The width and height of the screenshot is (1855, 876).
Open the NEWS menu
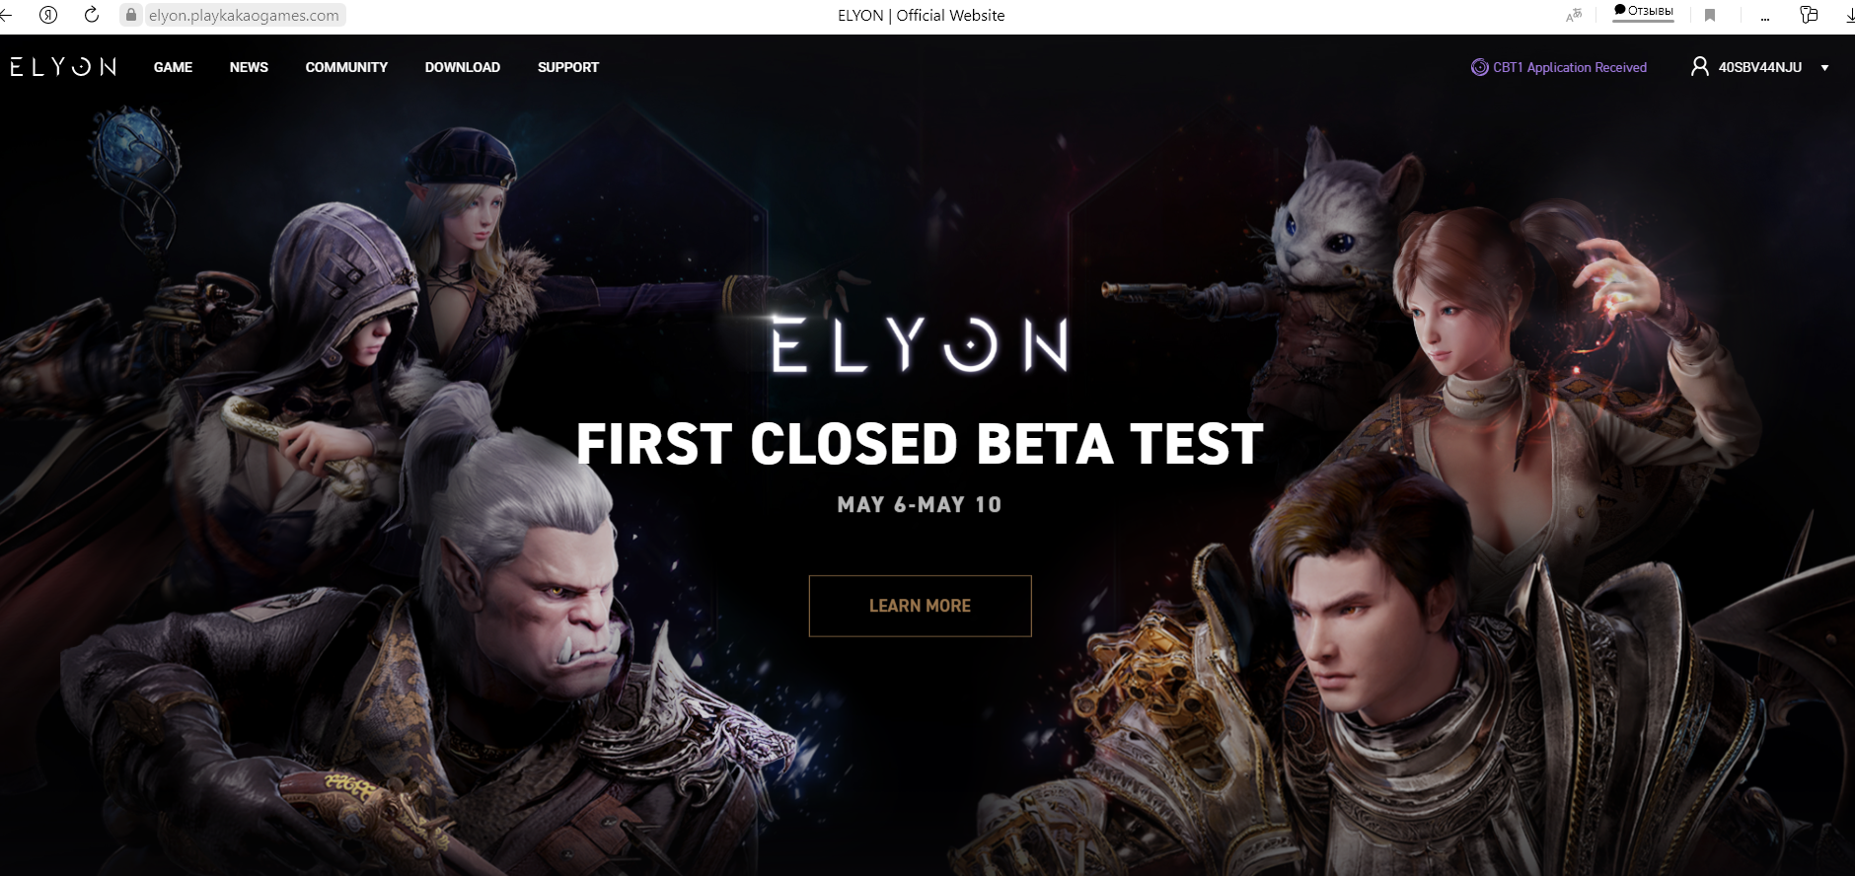tap(249, 67)
